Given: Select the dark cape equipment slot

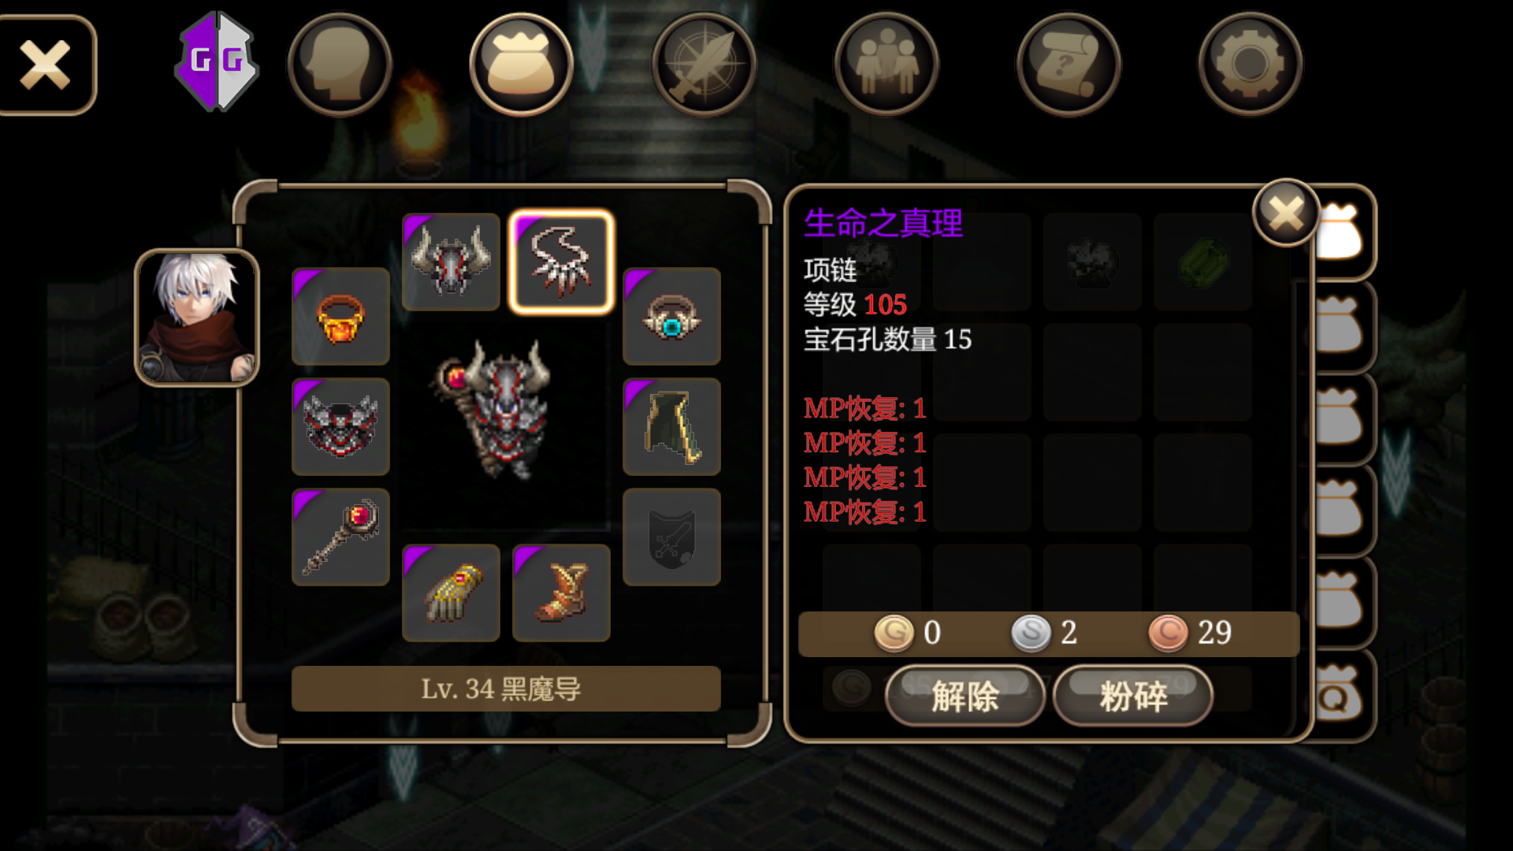Looking at the screenshot, I should 671,427.
